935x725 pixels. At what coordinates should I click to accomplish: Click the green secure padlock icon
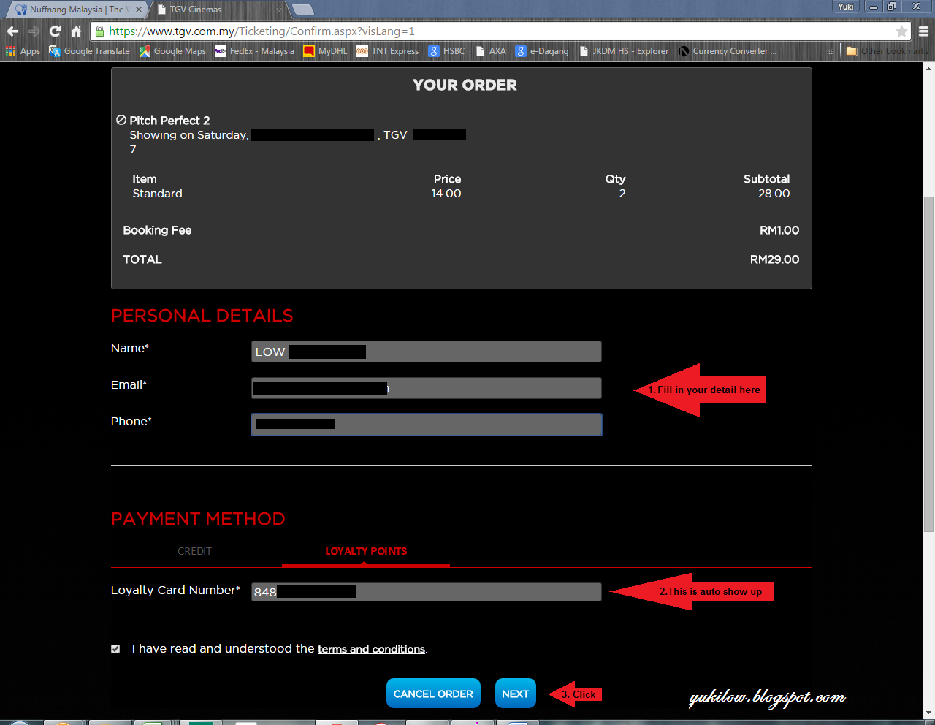click(x=99, y=31)
